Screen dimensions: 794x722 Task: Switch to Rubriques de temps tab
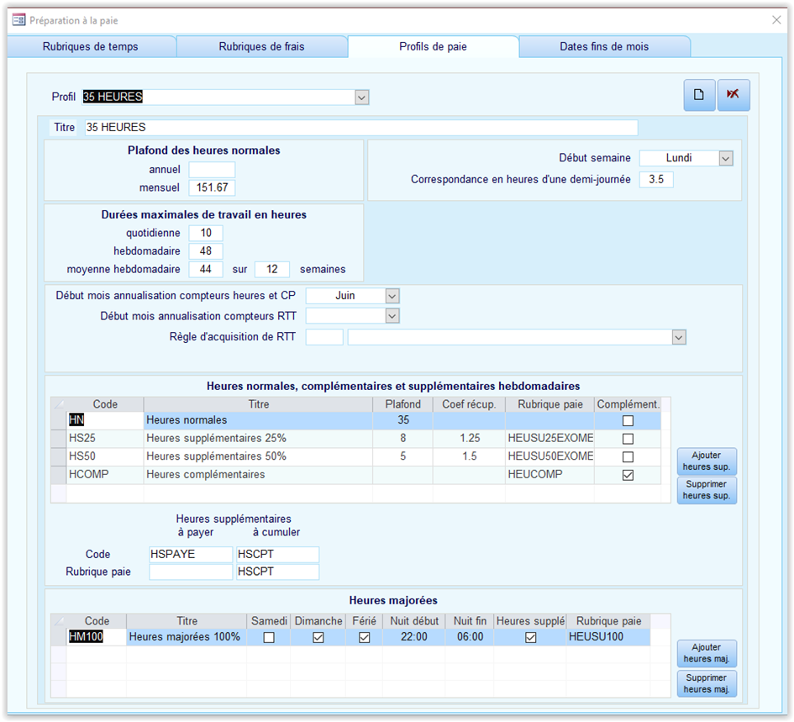90,47
